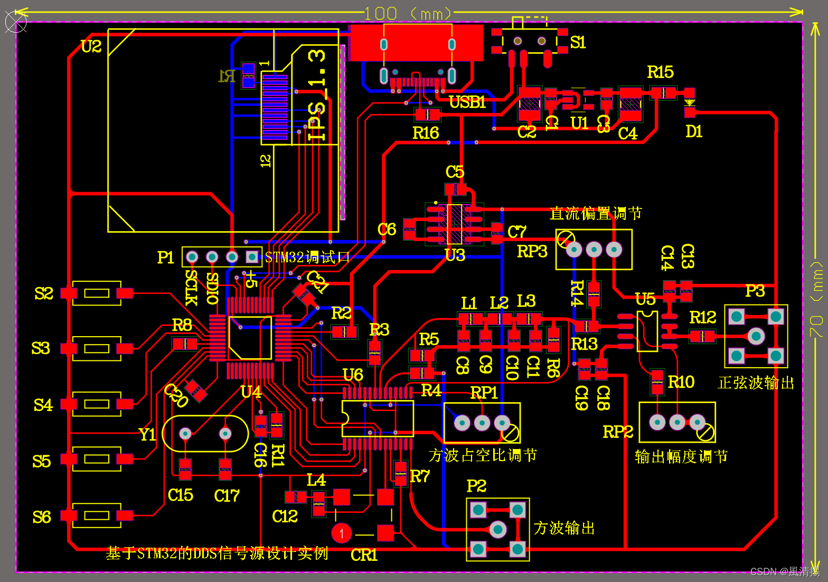Select the IPS_1.3 display silkscreen text
The height and width of the screenshot is (582, 828).
pos(316,95)
